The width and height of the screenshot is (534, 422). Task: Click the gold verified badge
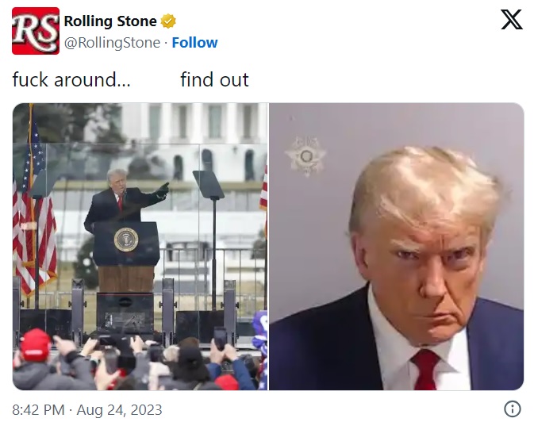[x=168, y=21]
